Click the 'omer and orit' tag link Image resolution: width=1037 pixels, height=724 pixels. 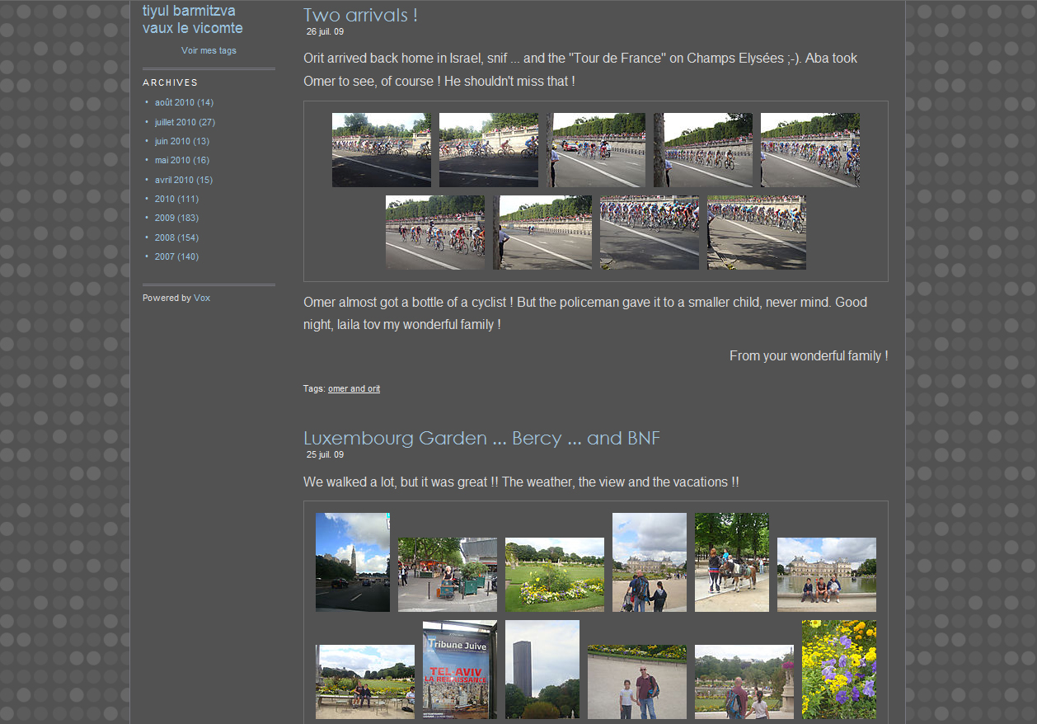[354, 388]
